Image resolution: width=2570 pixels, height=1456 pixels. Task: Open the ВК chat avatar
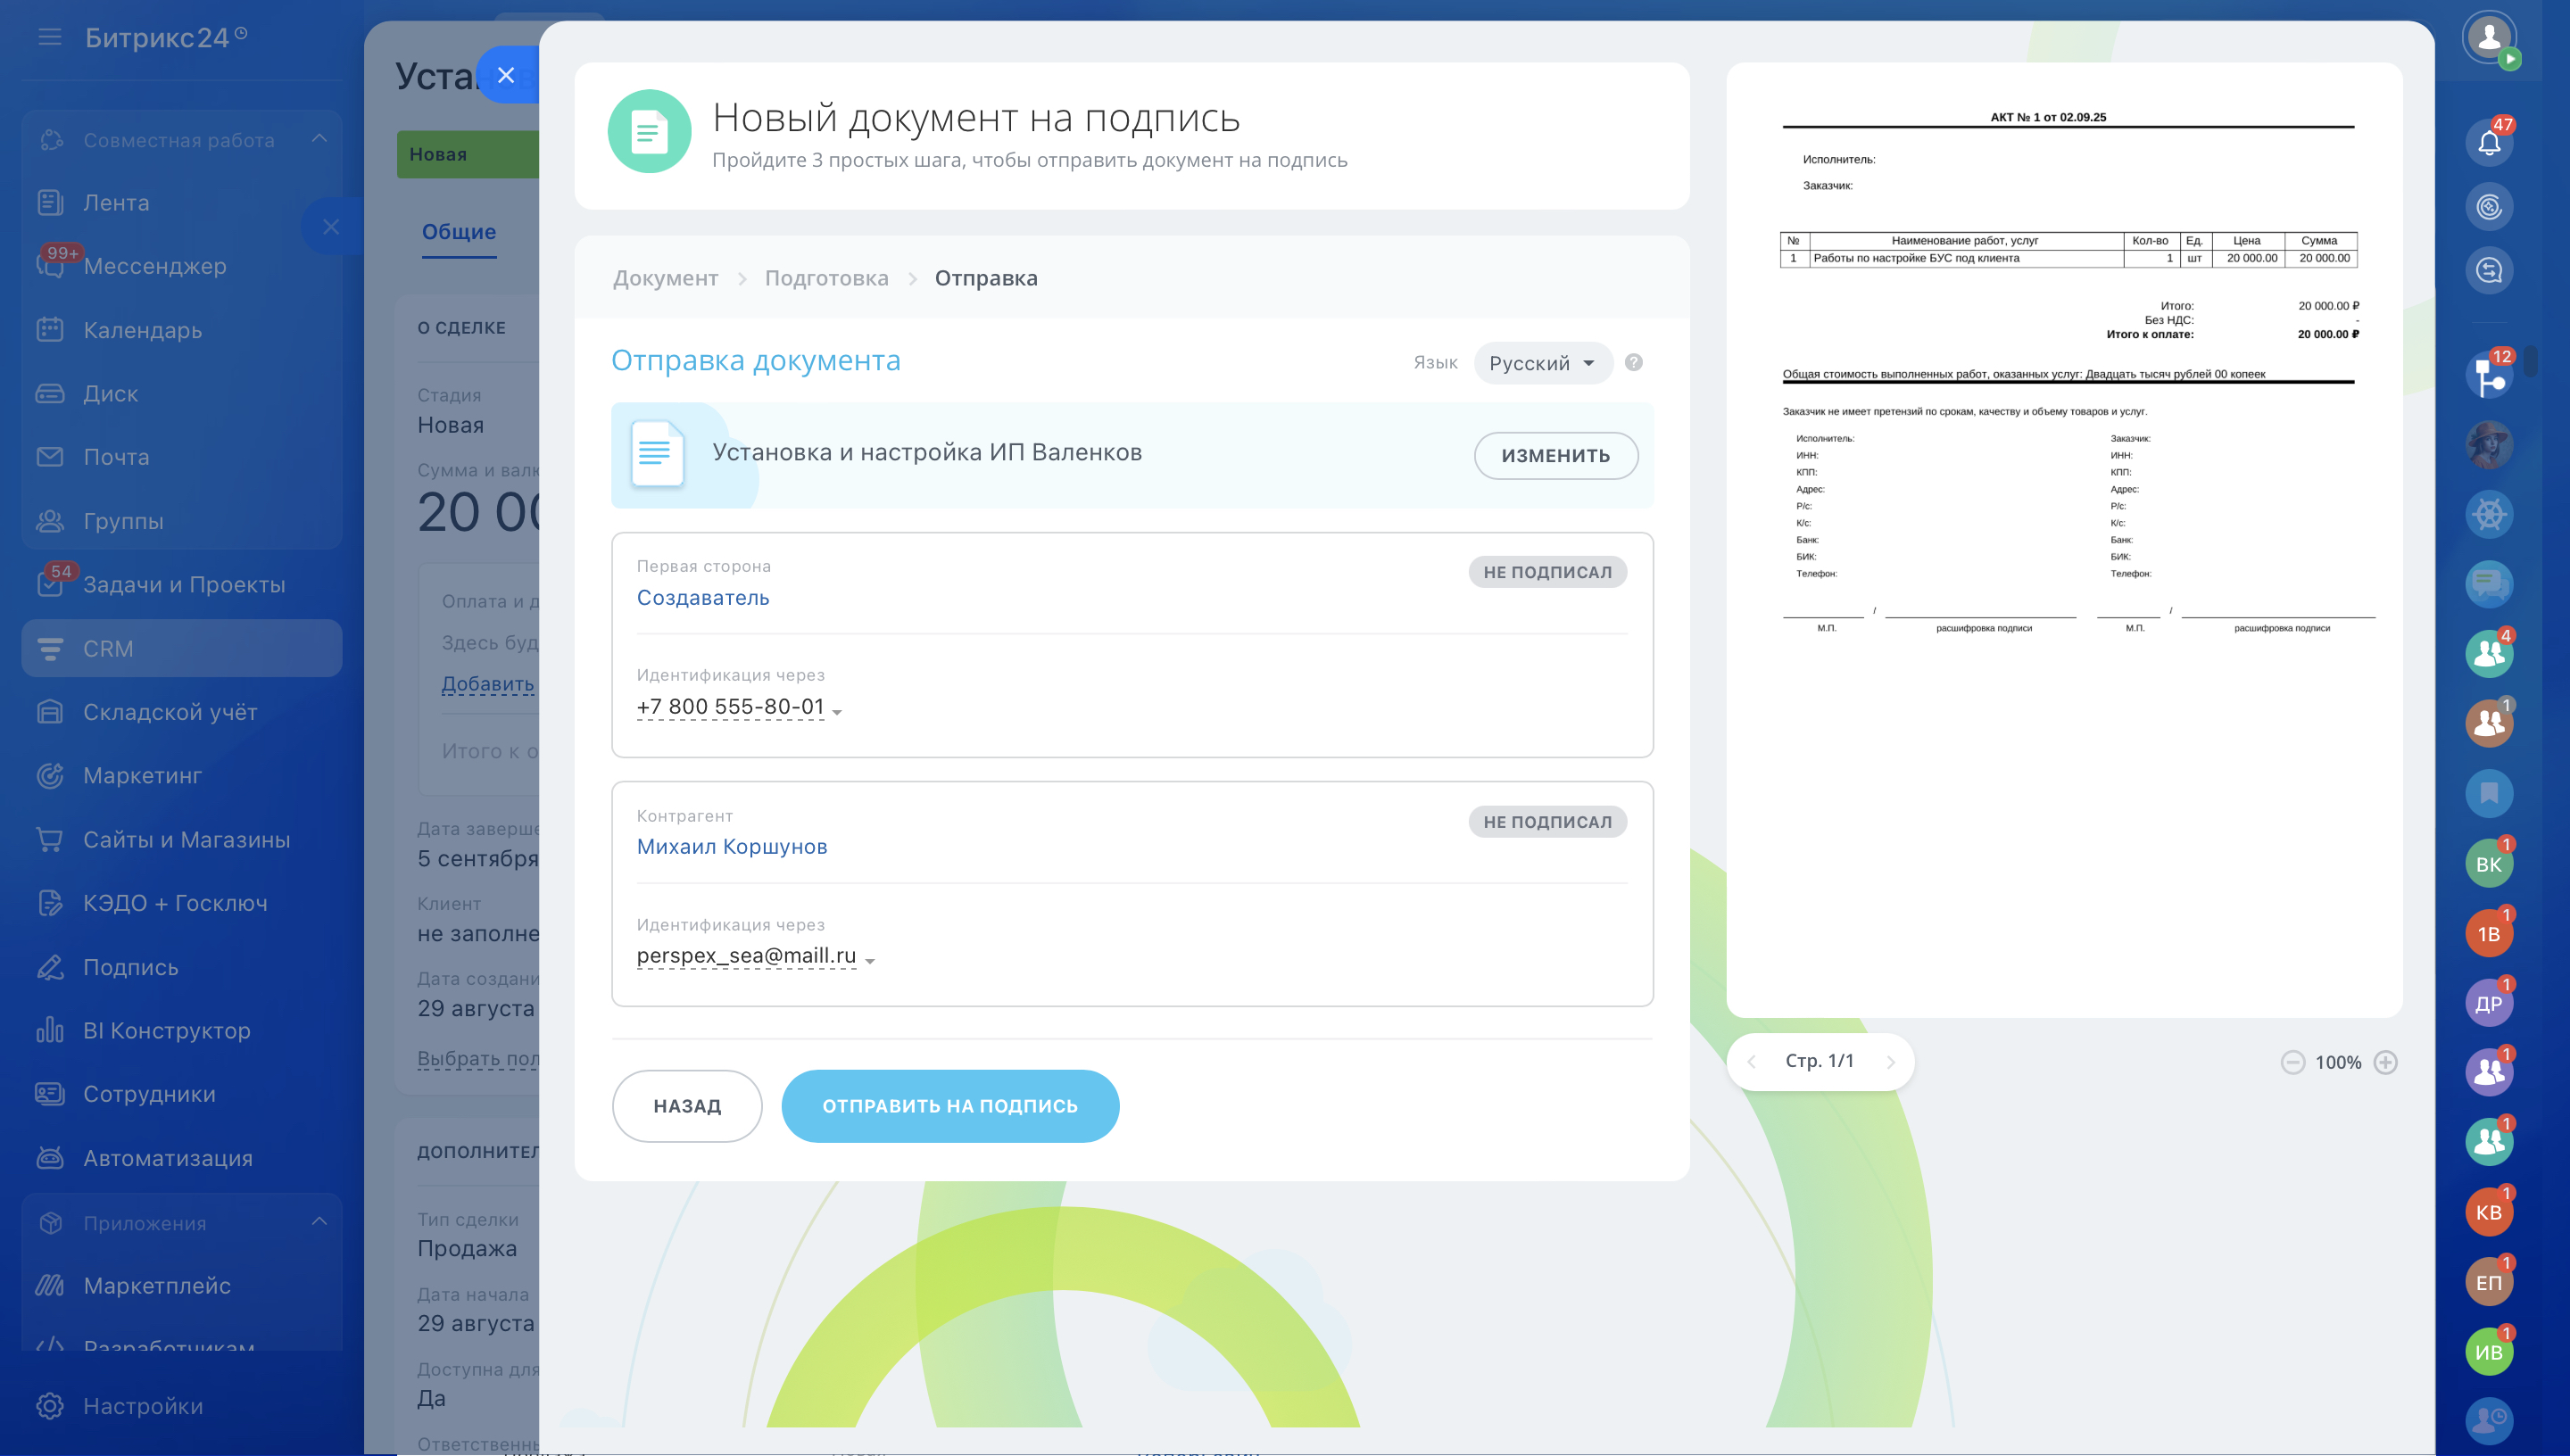click(x=2489, y=864)
